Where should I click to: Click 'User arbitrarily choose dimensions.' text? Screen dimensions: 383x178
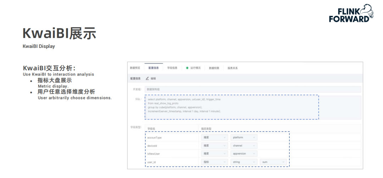pos(75,98)
